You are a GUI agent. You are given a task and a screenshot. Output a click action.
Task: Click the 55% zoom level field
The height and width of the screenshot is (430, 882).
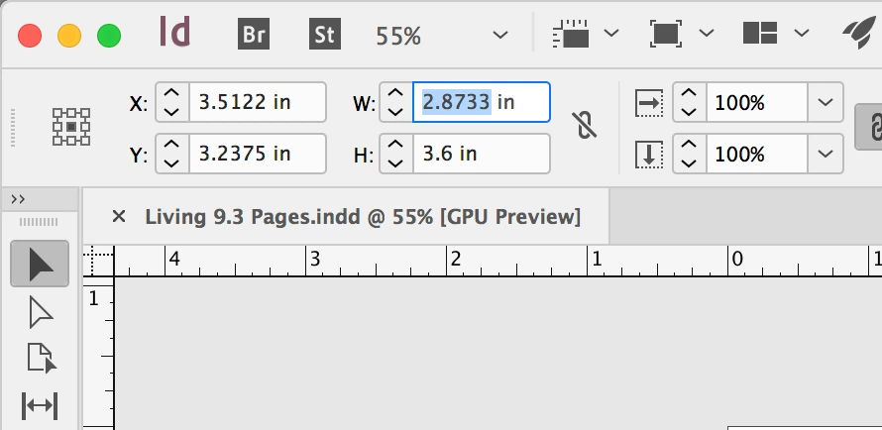(x=398, y=36)
